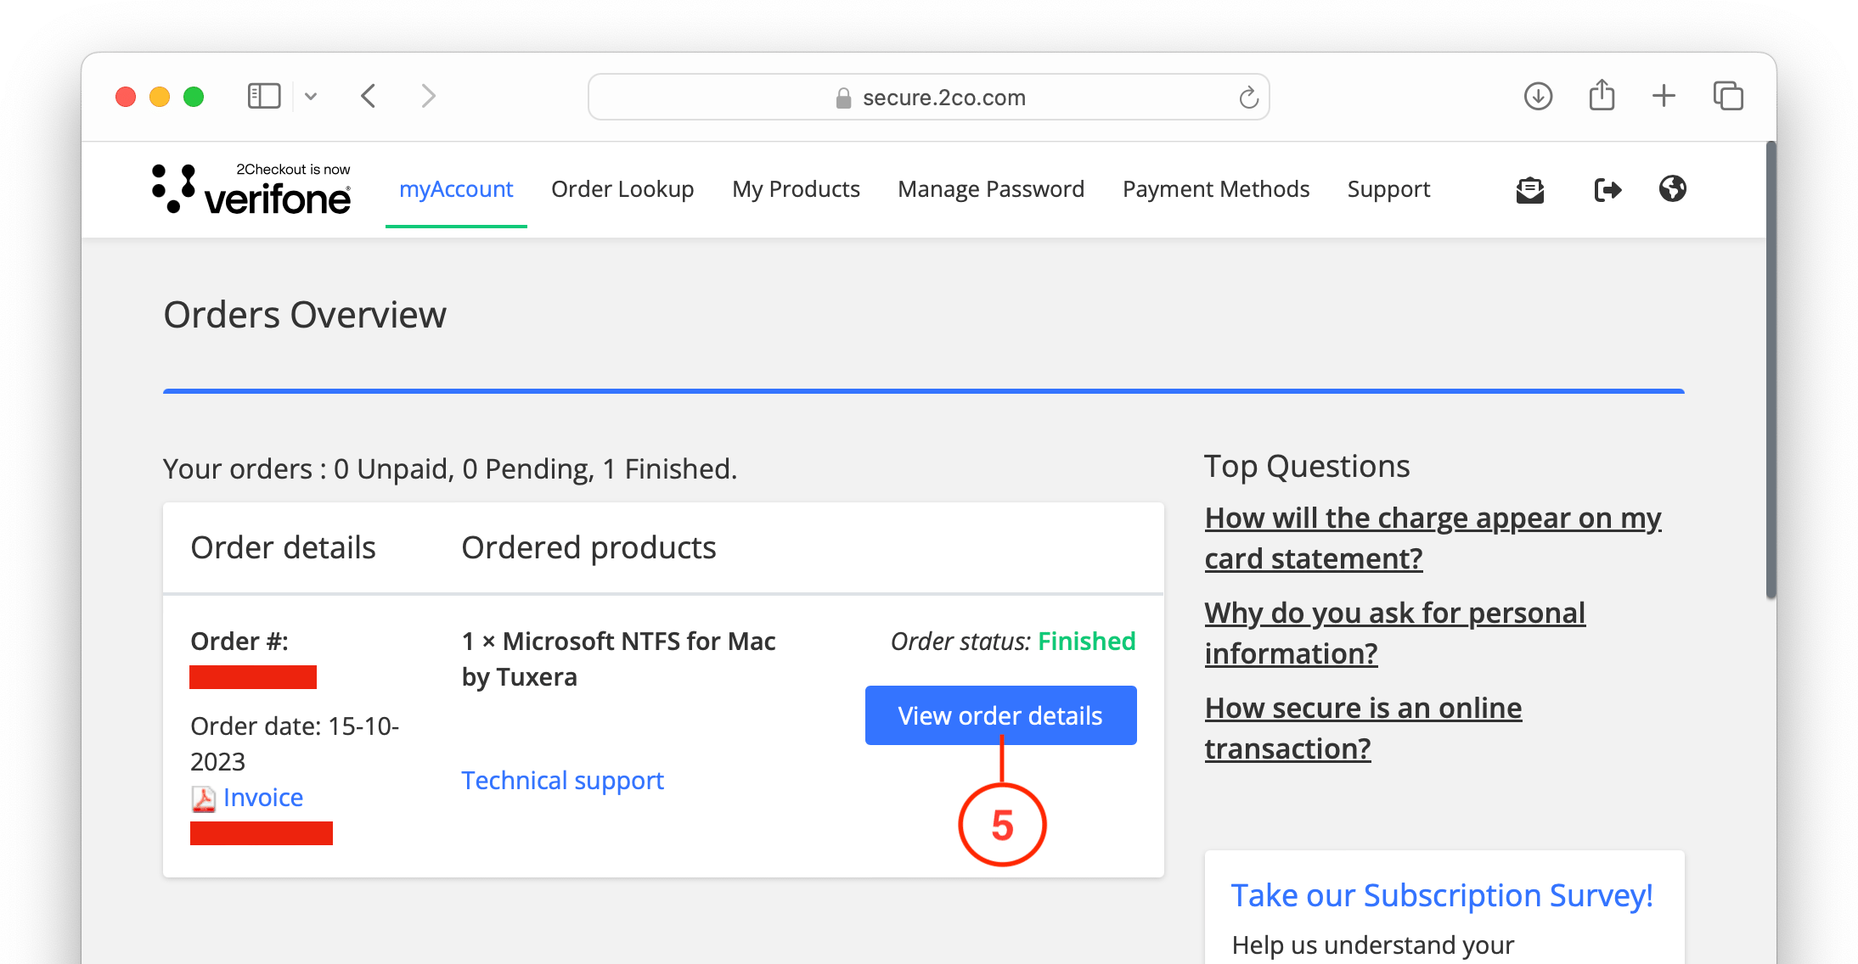The width and height of the screenshot is (1858, 964).
Task: Open 'Why do you ask for personal information?'
Action: [x=1394, y=633]
